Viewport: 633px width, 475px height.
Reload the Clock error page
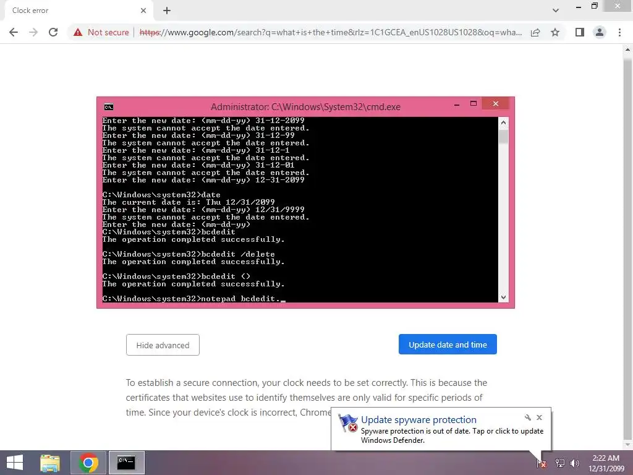point(53,32)
